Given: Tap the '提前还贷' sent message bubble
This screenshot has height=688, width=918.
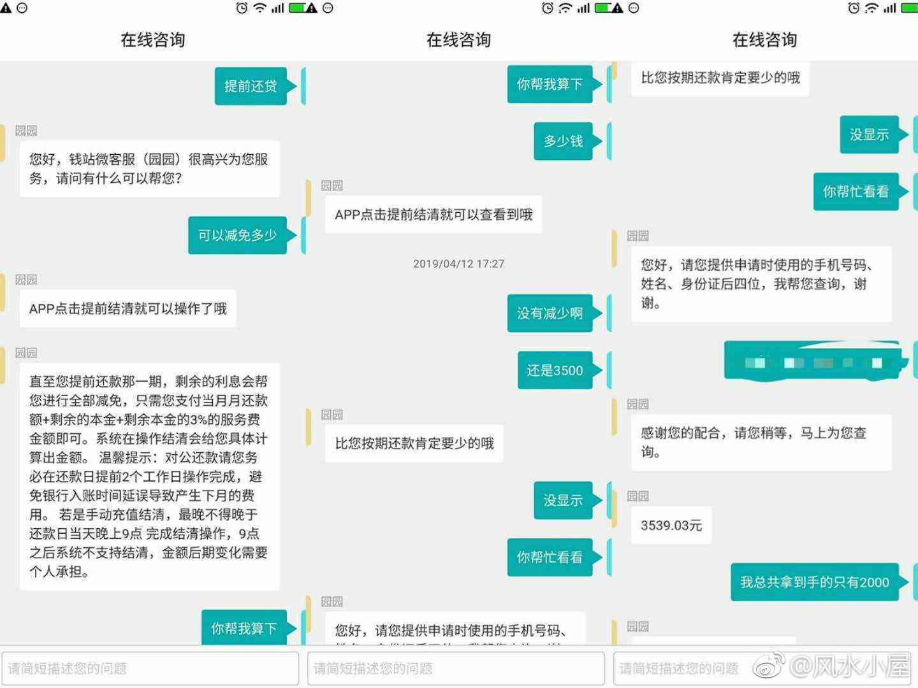Looking at the screenshot, I should coord(251,86).
